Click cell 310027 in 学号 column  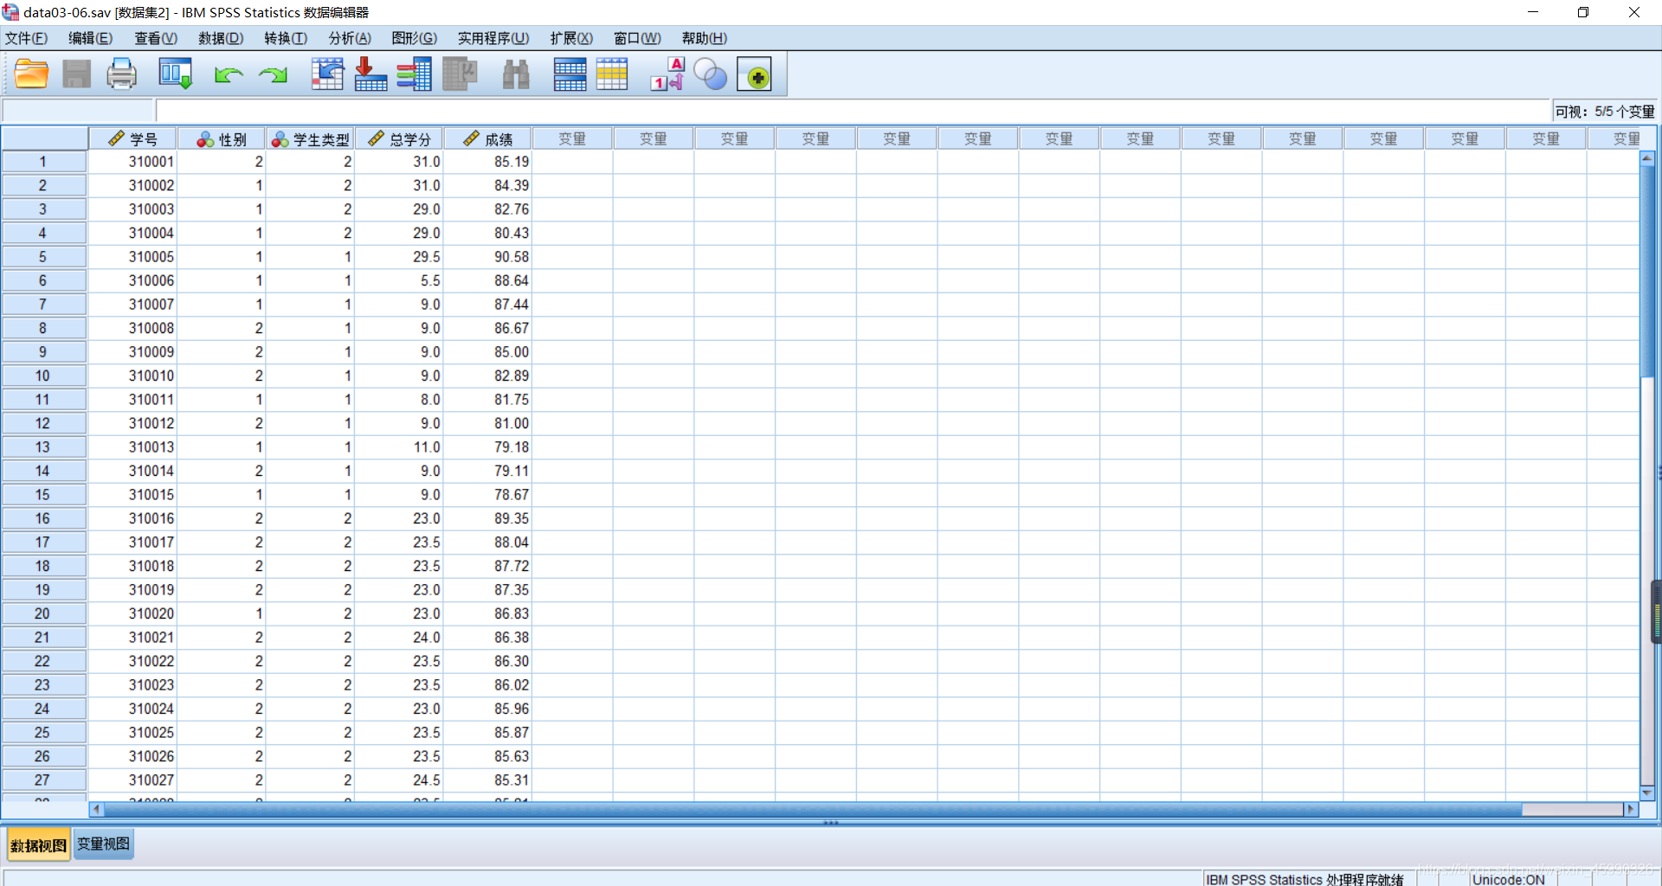pyautogui.click(x=133, y=780)
